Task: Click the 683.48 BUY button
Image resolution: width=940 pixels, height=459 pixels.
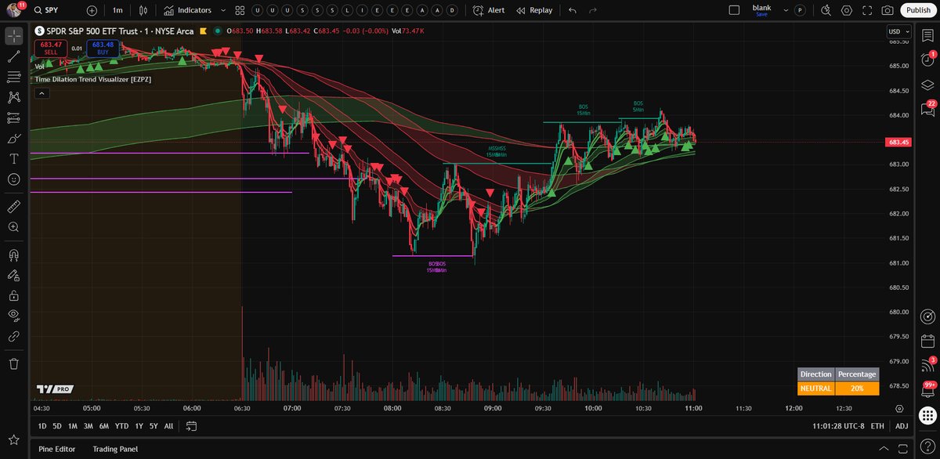Action: coord(103,48)
